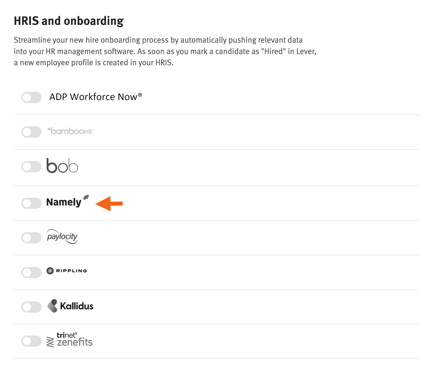The image size is (430, 369).
Task: Toggle the BambooHR integration on
Action: tap(31, 132)
